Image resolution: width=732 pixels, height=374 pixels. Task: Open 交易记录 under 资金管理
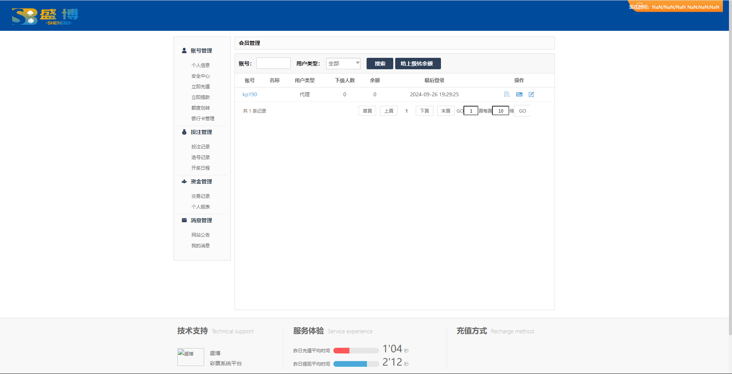coord(201,196)
